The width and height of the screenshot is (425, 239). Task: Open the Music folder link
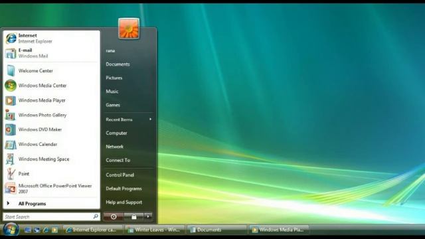[112, 92]
